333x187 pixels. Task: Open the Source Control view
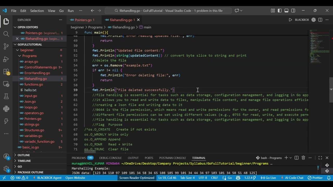point(6,46)
